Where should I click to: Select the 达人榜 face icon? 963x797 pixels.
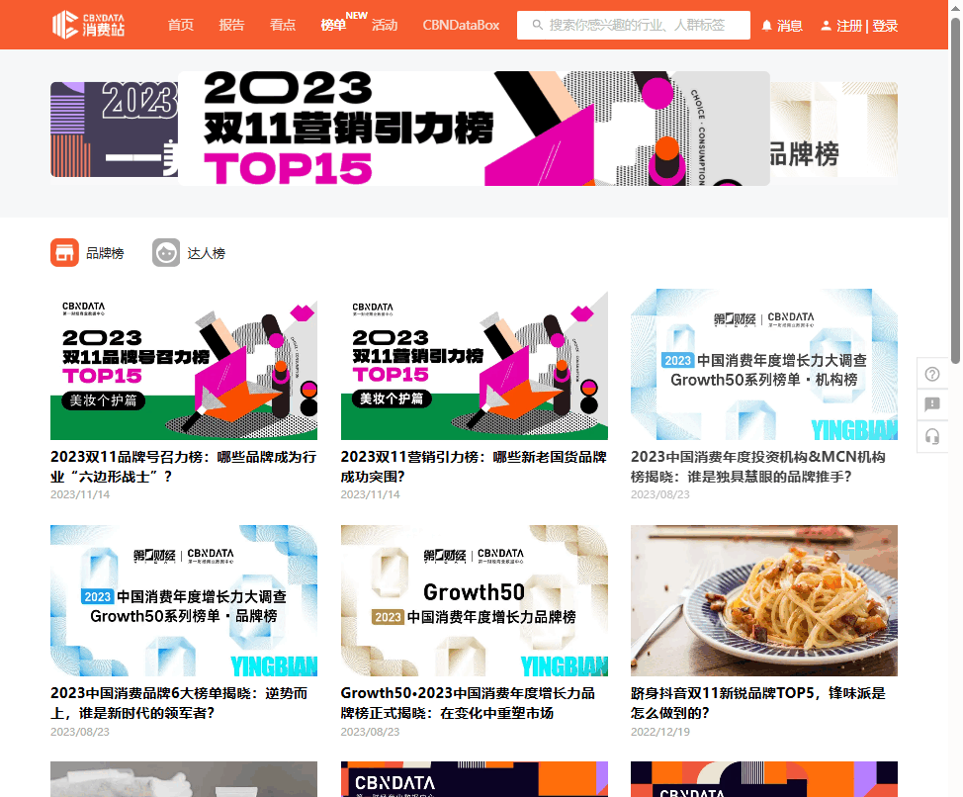coord(166,252)
